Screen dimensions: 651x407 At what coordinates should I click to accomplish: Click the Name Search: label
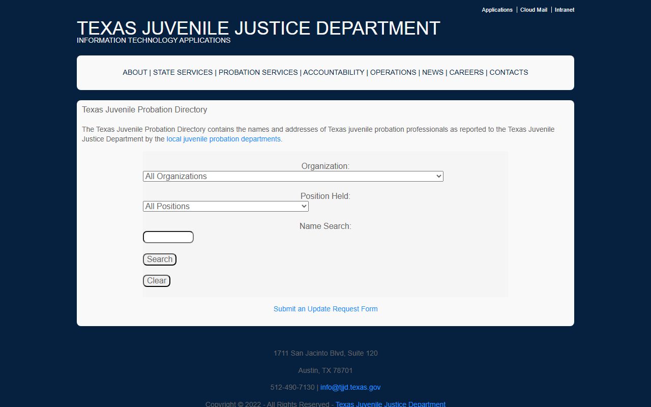[325, 226]
